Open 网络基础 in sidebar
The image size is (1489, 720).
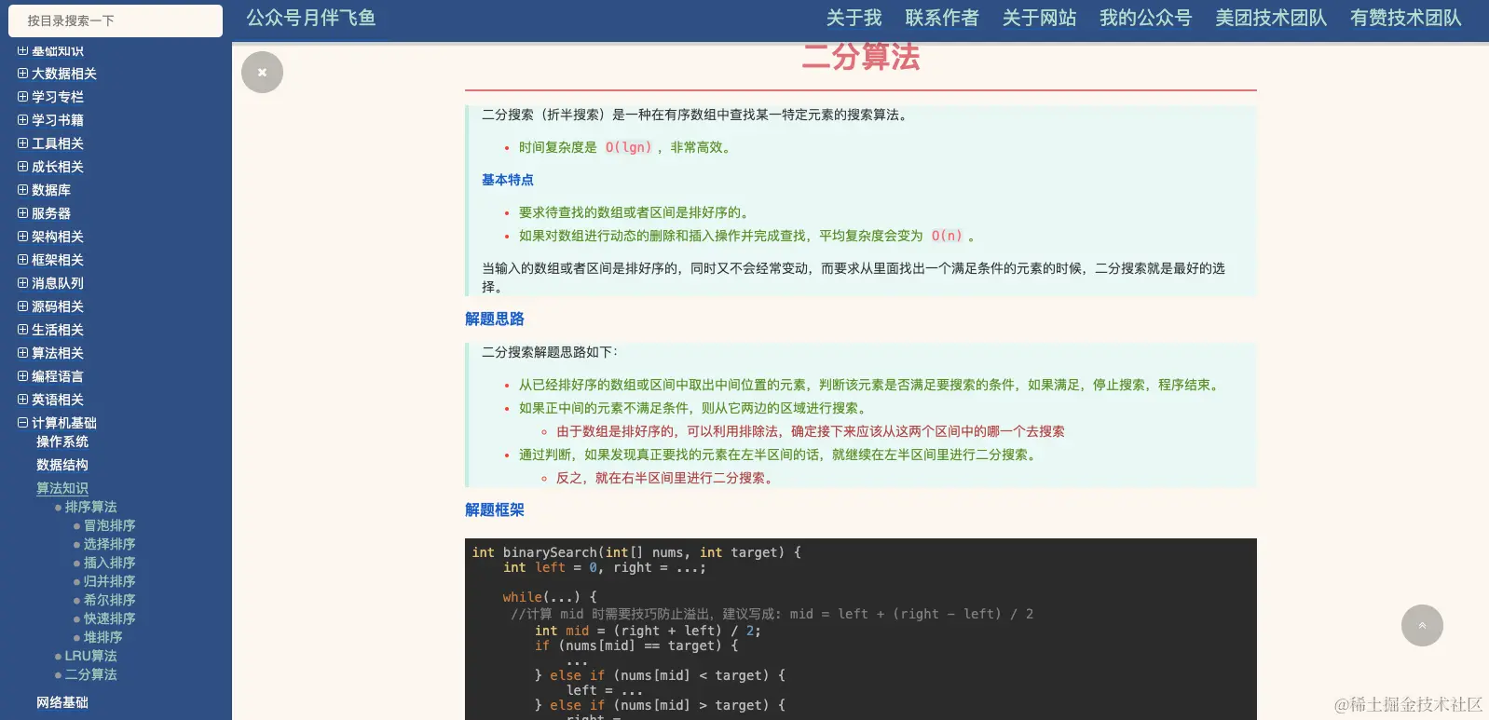(x=62, y=702)
